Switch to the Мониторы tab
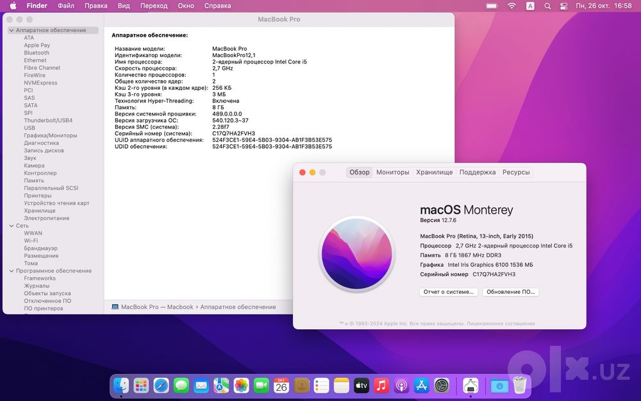The image size is (641, 401). (392, 172)
